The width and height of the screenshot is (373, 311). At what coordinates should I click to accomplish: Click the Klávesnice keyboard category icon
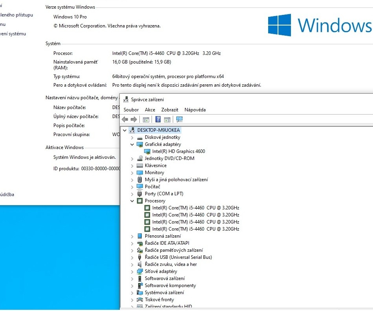[140, 166]
